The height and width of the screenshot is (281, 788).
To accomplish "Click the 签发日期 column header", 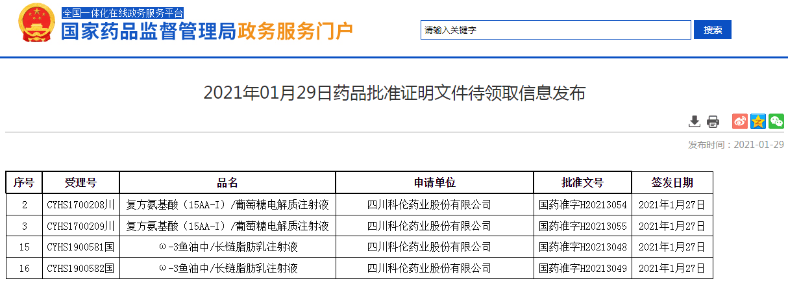I will pyautogui.click(x=672, y=182).
